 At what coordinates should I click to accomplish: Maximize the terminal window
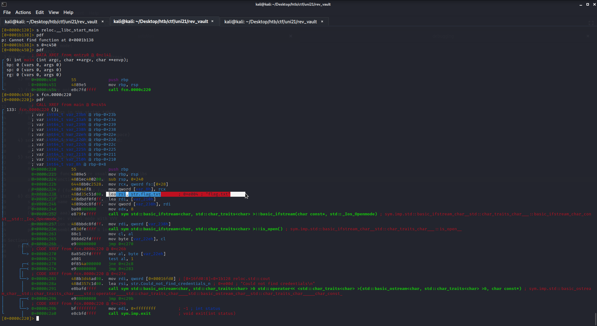[x=587, y=4]
